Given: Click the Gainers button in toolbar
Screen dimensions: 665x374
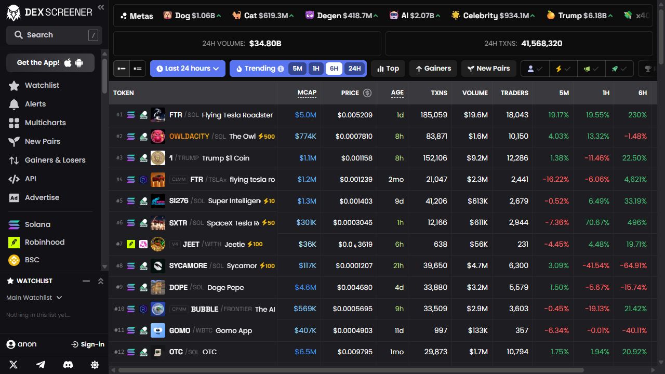Looking at the screenshot, I should coord(433,69).
